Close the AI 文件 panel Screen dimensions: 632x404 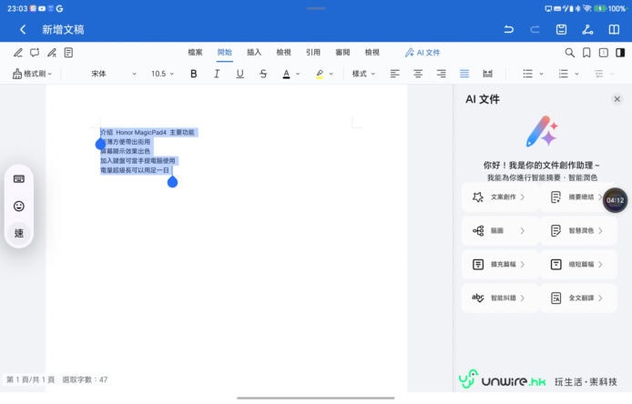[x=617, y=99]
